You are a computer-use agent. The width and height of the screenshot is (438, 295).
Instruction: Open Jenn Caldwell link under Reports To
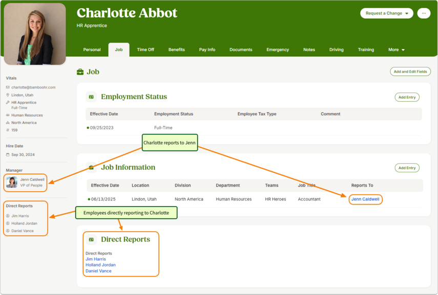[365, 199]
